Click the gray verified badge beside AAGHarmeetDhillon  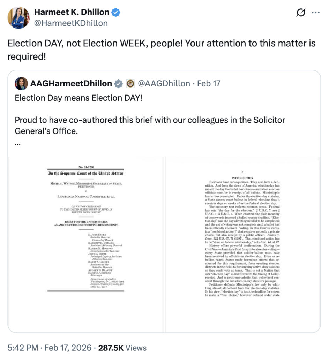(119, 84)
